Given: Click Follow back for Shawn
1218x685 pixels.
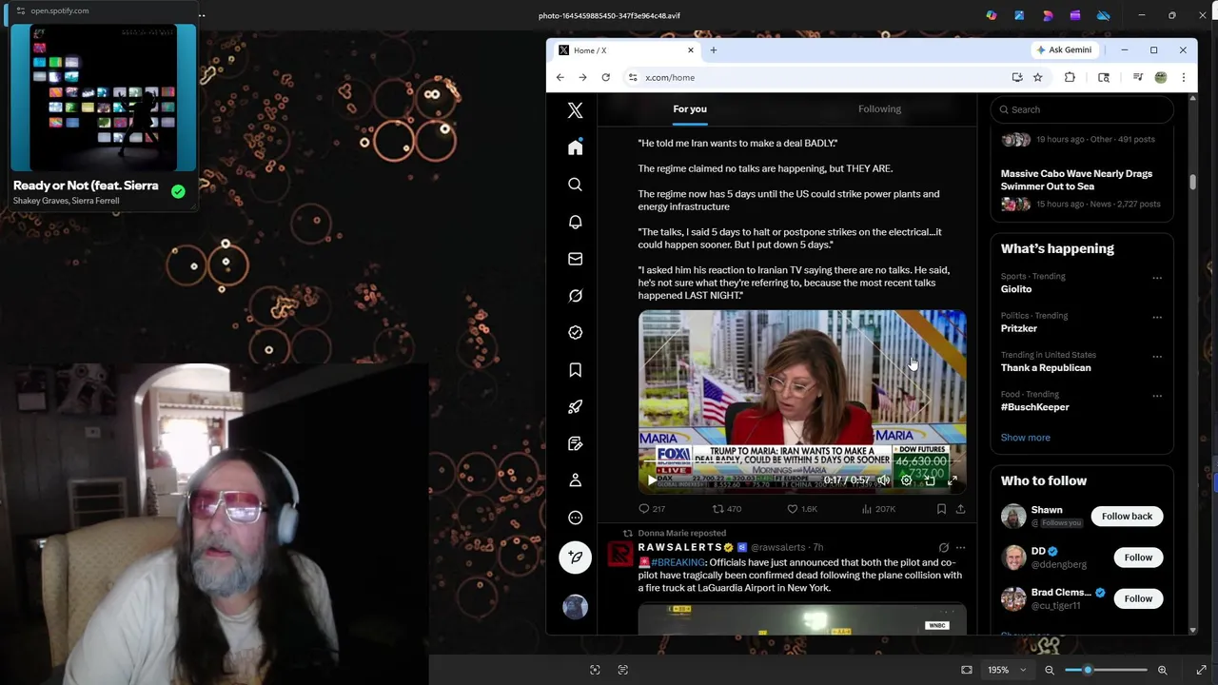Looking at the screenshot, I should coord(1127,517).
